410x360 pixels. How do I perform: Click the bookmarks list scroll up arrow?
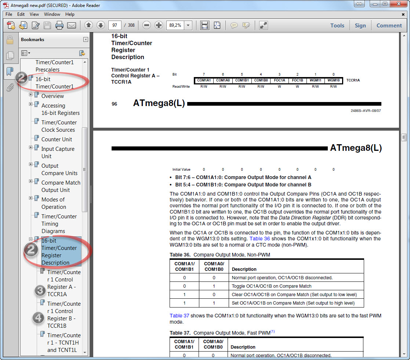tap(85, 62)
